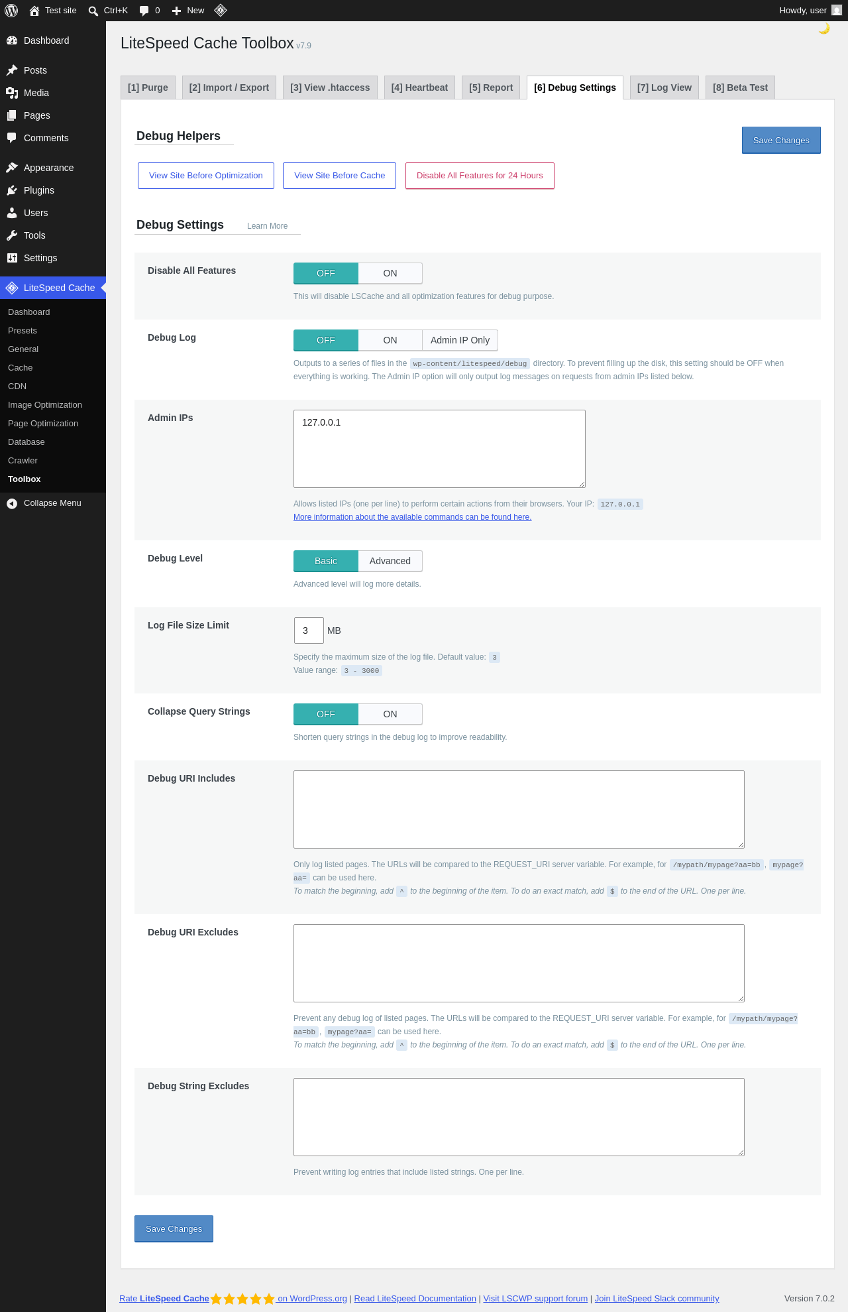This screenshot has width=848, height=1312.
Task: Switch to the [4] Heartbeat tab
Action: tap(419, 88)
